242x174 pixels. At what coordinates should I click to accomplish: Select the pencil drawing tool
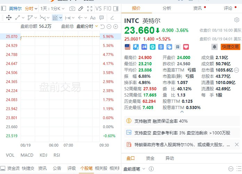81,8
